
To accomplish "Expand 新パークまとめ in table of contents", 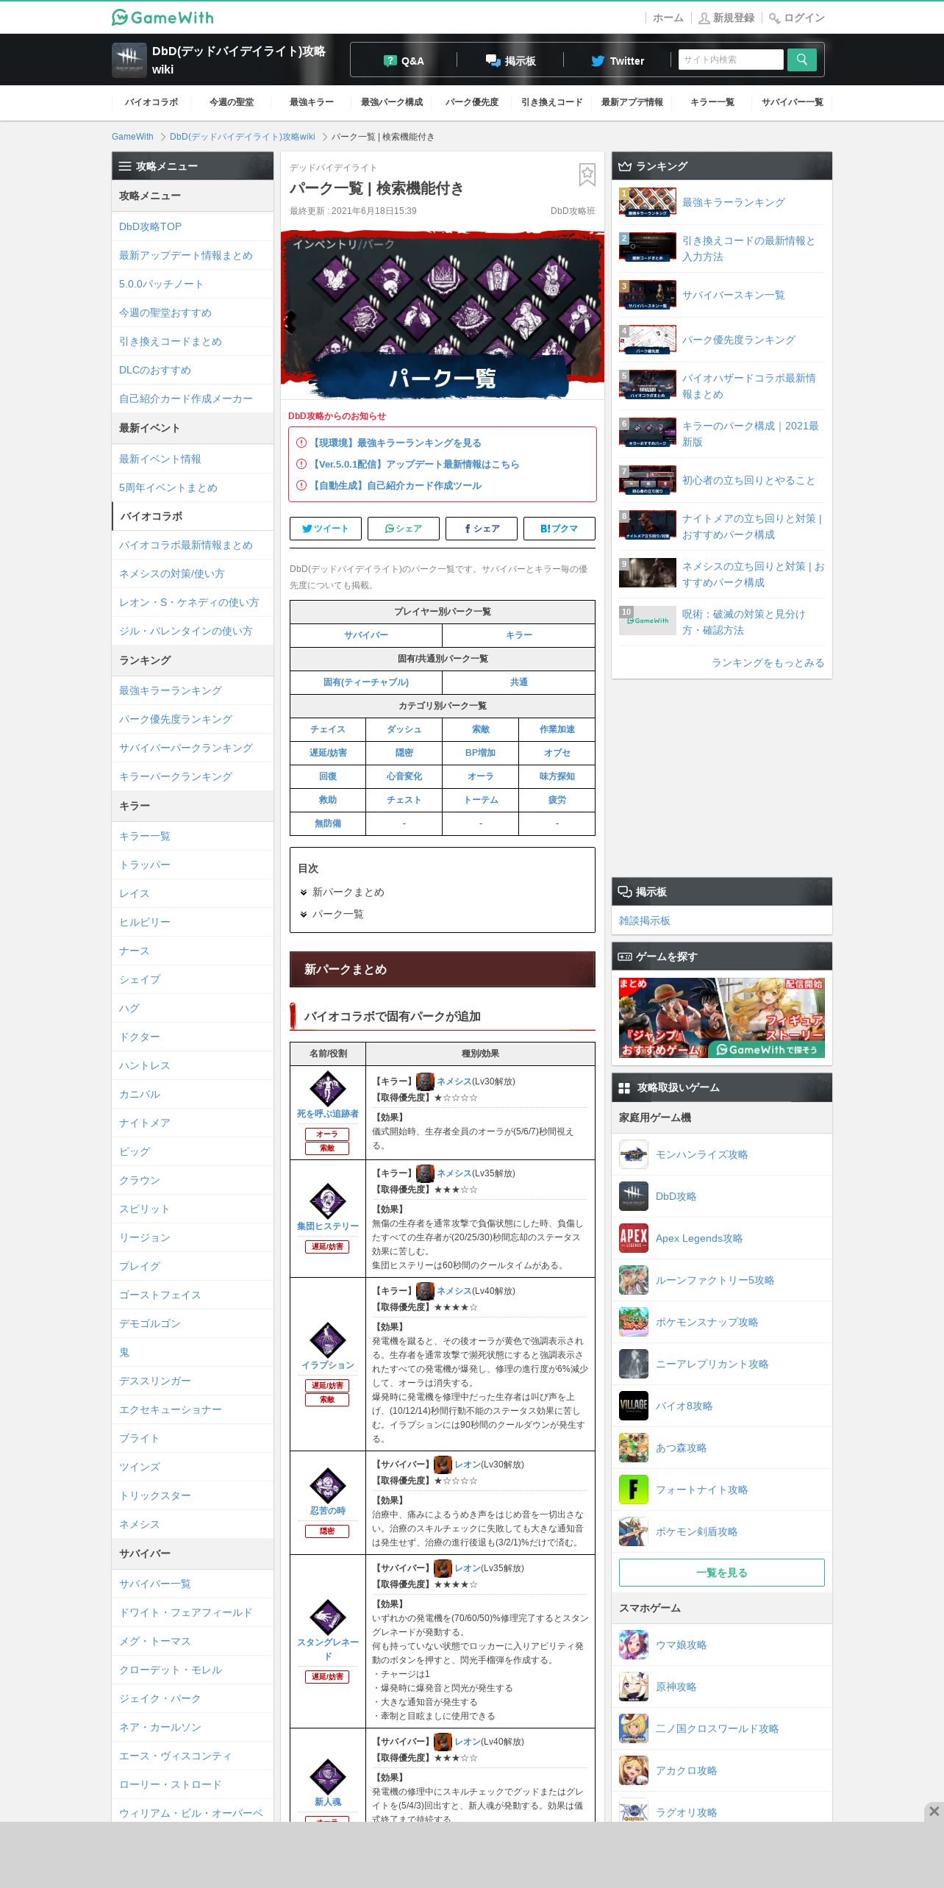I will coord(348,892).
